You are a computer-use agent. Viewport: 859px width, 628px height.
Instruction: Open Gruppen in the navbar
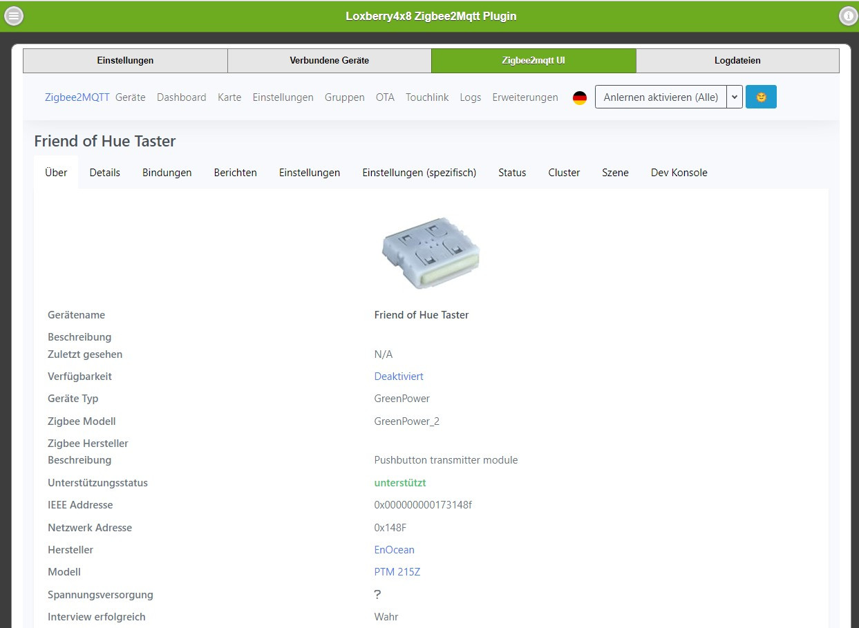click(x=345, y=97)
